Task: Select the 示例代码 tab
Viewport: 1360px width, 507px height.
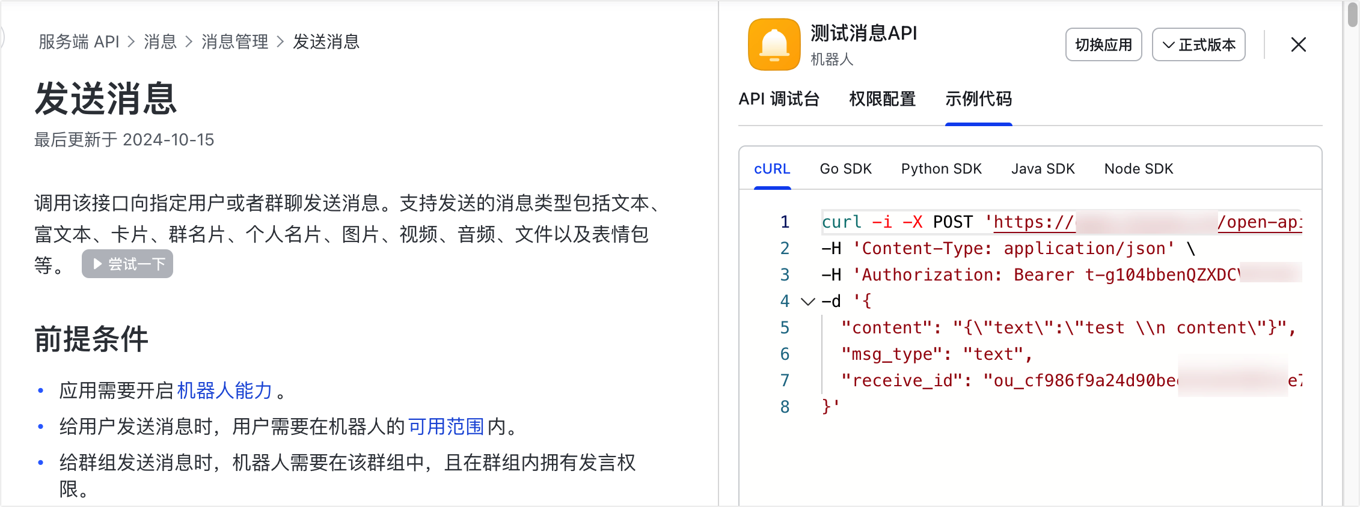Action: [x=978, y=99]
